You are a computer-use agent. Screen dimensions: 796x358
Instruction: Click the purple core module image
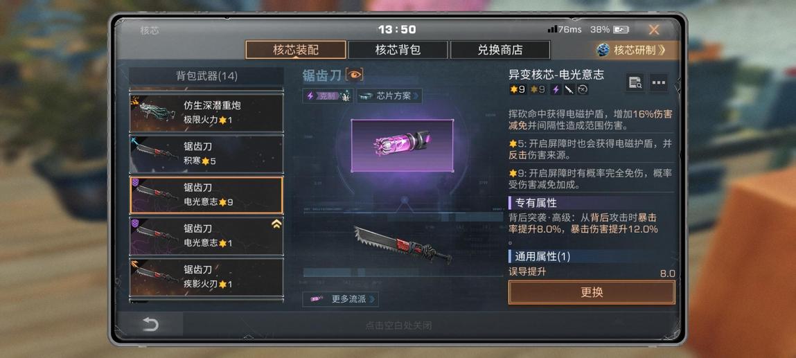402,145
